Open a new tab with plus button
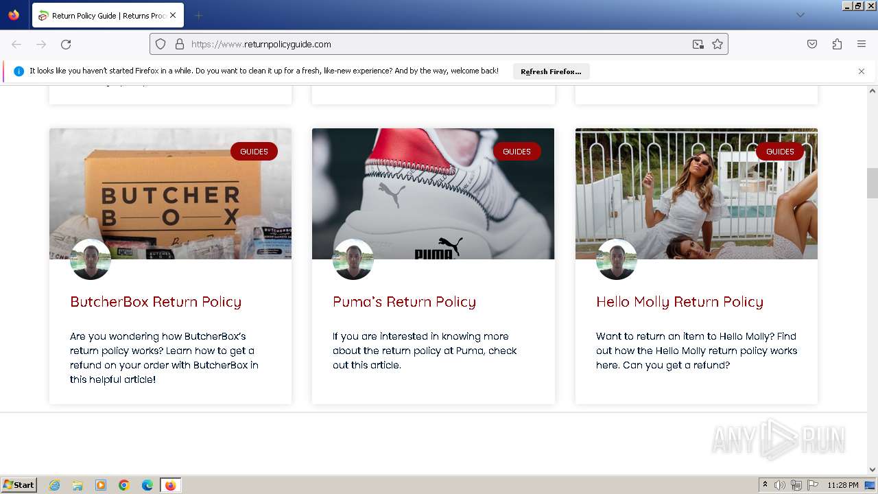This screenshot has width=878, height=494. (x=198, y=15)
